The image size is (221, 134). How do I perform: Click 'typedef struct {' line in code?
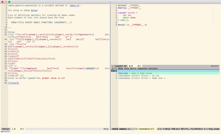pyautogui.click(x=128, y=13)
